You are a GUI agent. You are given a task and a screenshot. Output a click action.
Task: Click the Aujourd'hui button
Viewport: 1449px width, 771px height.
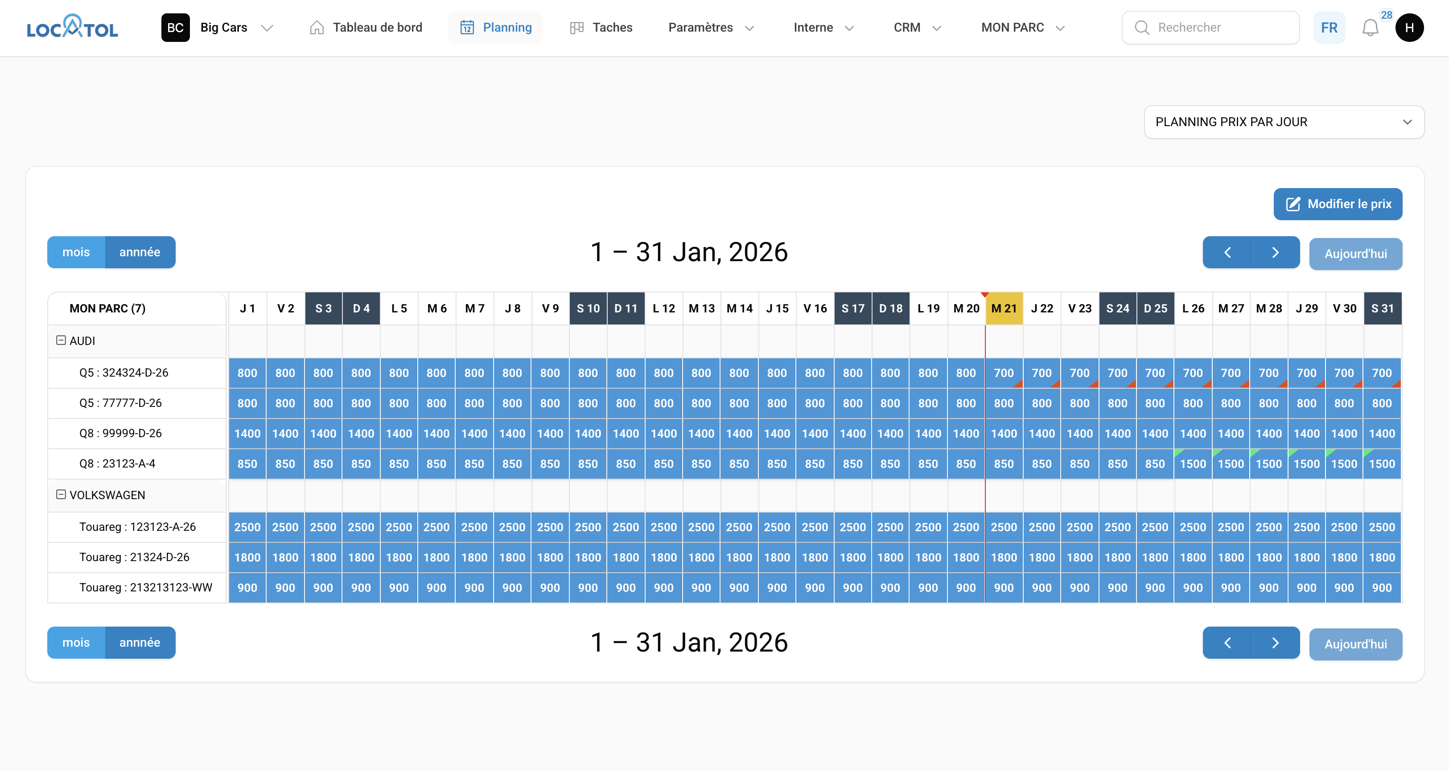pyautogui.click(x=1355, y=254)
